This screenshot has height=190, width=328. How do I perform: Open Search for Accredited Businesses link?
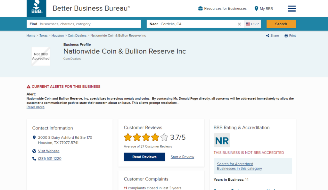click(240, 166)
